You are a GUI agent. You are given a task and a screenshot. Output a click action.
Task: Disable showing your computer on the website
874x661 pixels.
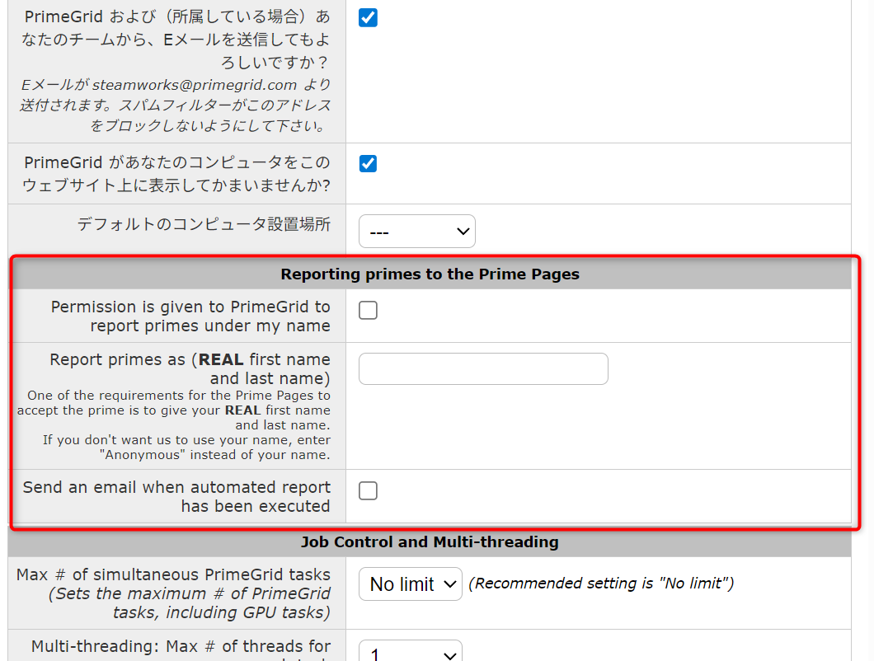coord(368,163)
